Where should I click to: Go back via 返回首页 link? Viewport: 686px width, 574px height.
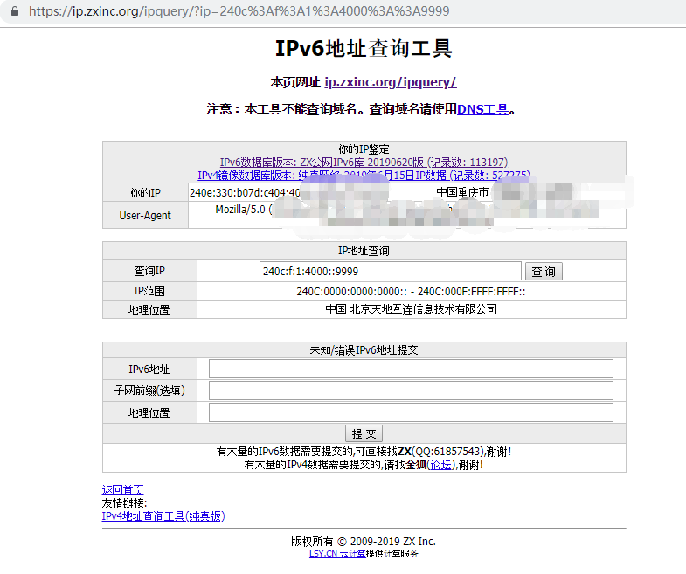(x=122, y=489)
